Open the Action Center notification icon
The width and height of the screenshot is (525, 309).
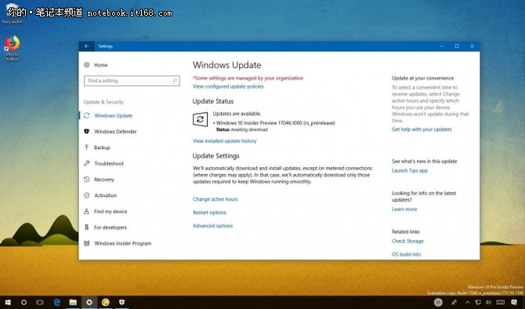[515, 303]
